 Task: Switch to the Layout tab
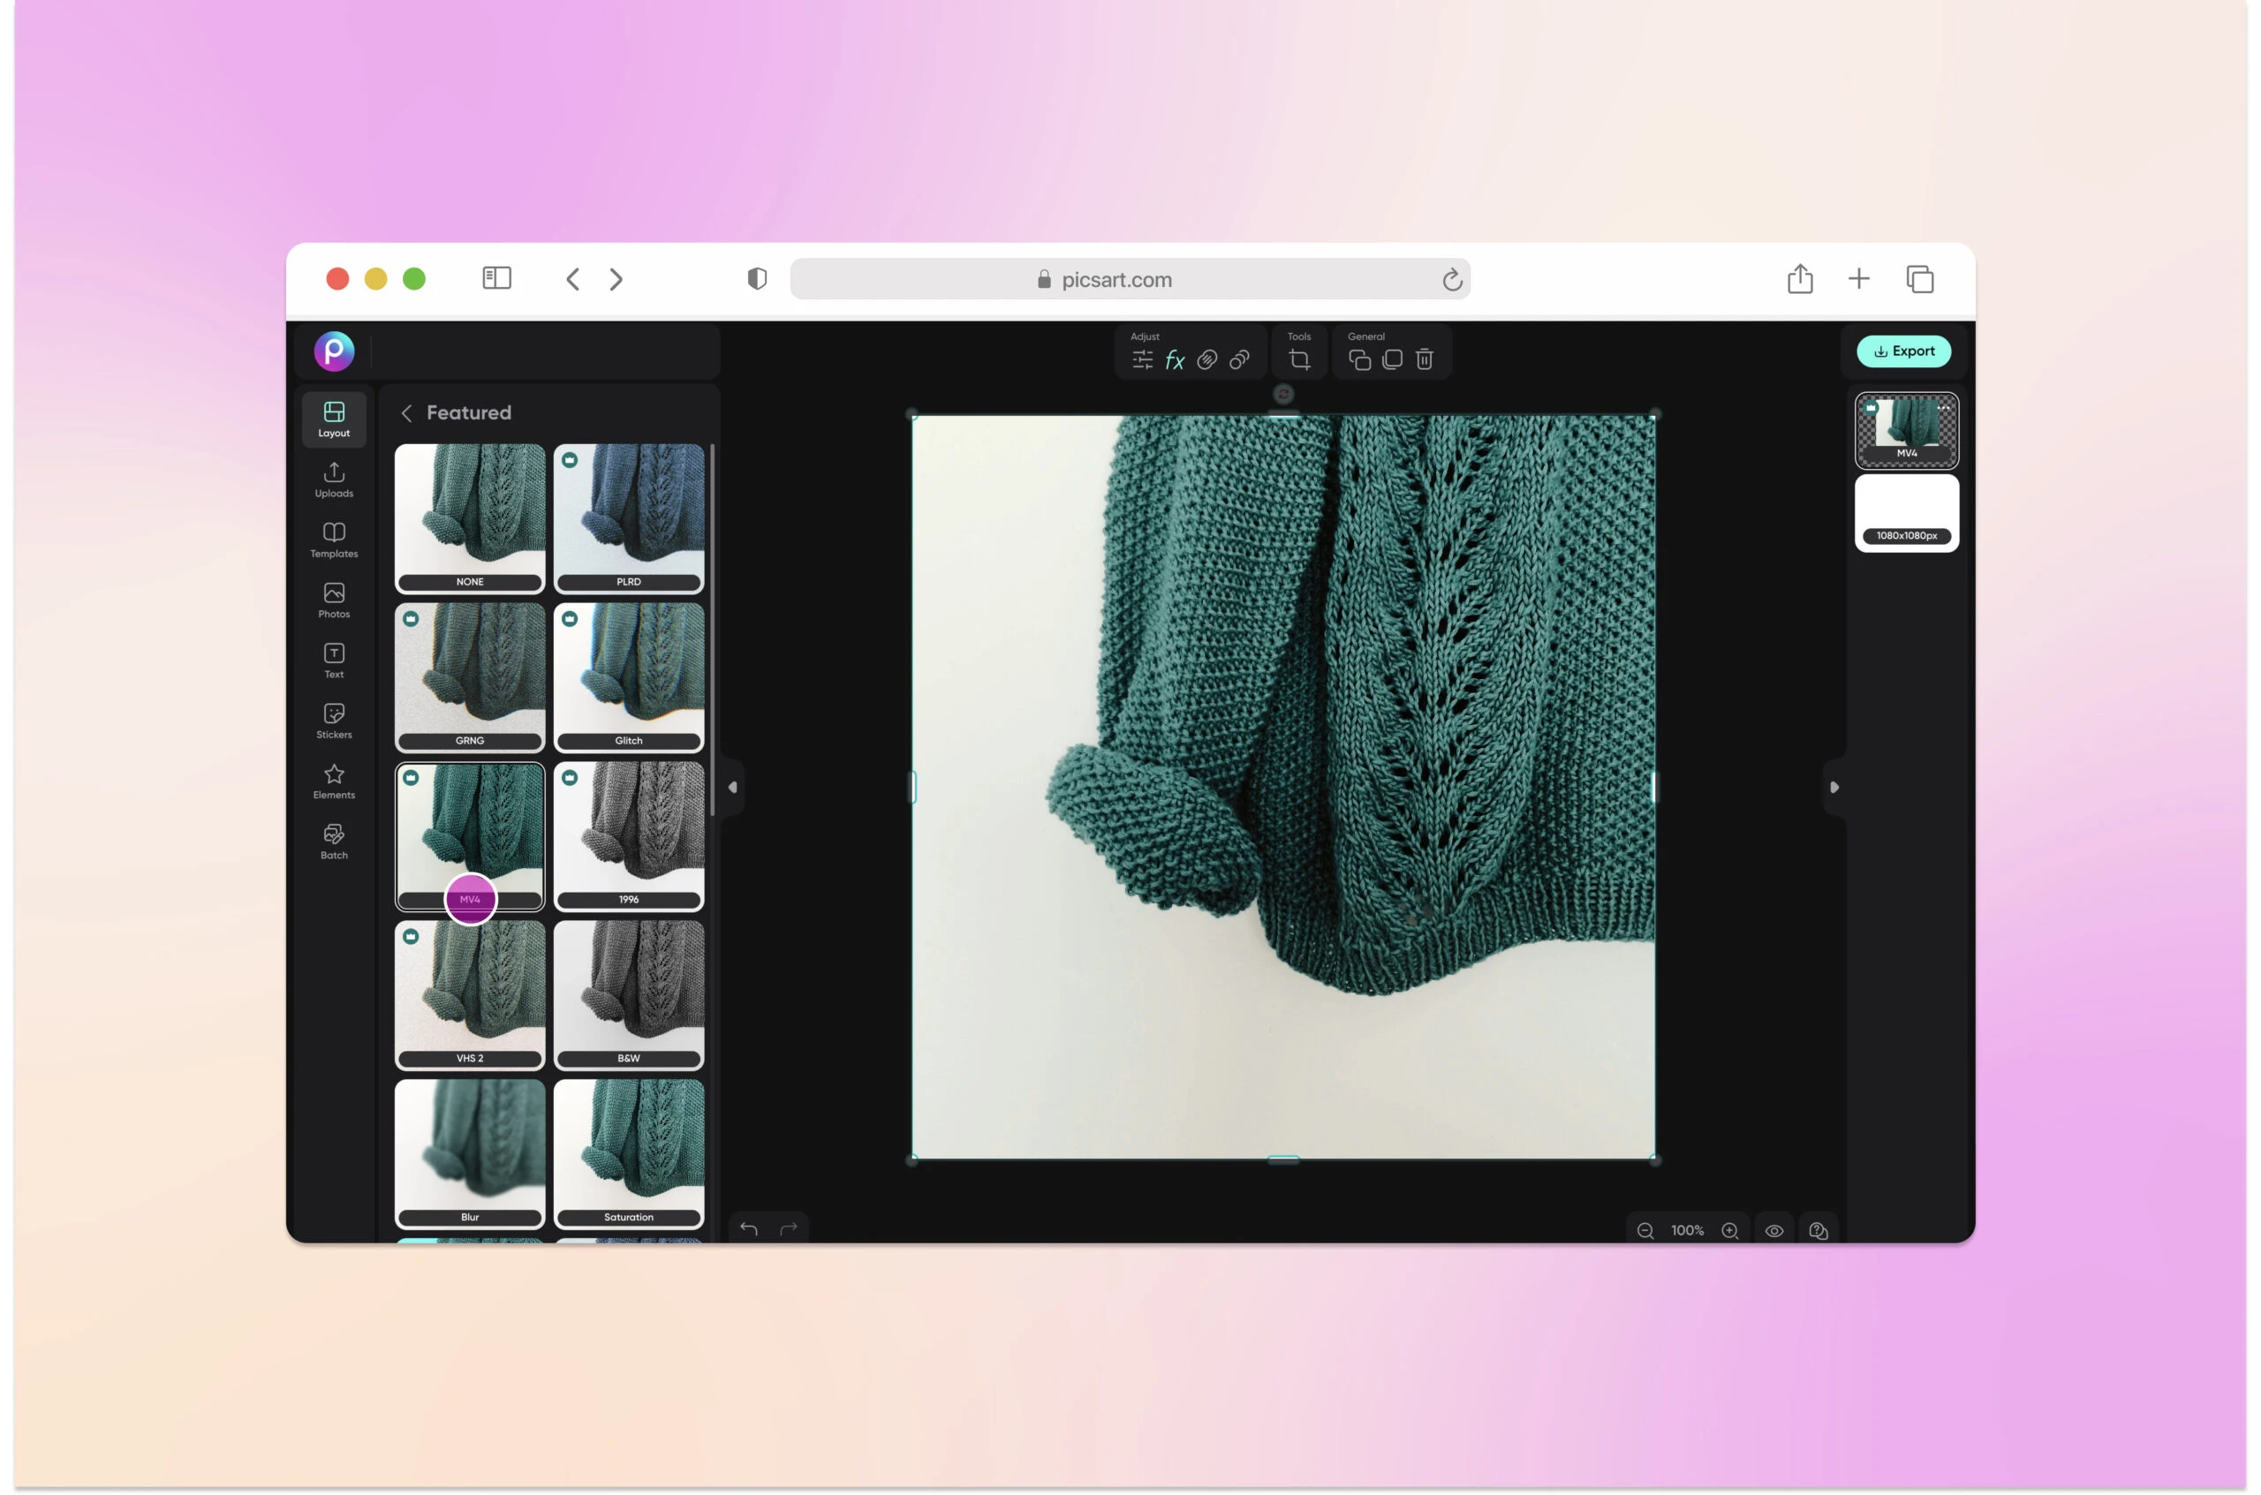334,419
